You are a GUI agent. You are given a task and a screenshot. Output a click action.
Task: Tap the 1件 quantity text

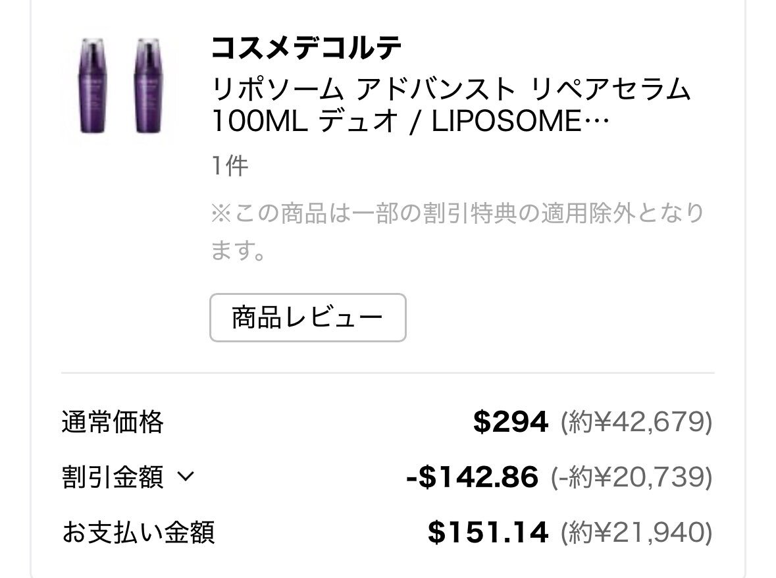pos(230,166)
